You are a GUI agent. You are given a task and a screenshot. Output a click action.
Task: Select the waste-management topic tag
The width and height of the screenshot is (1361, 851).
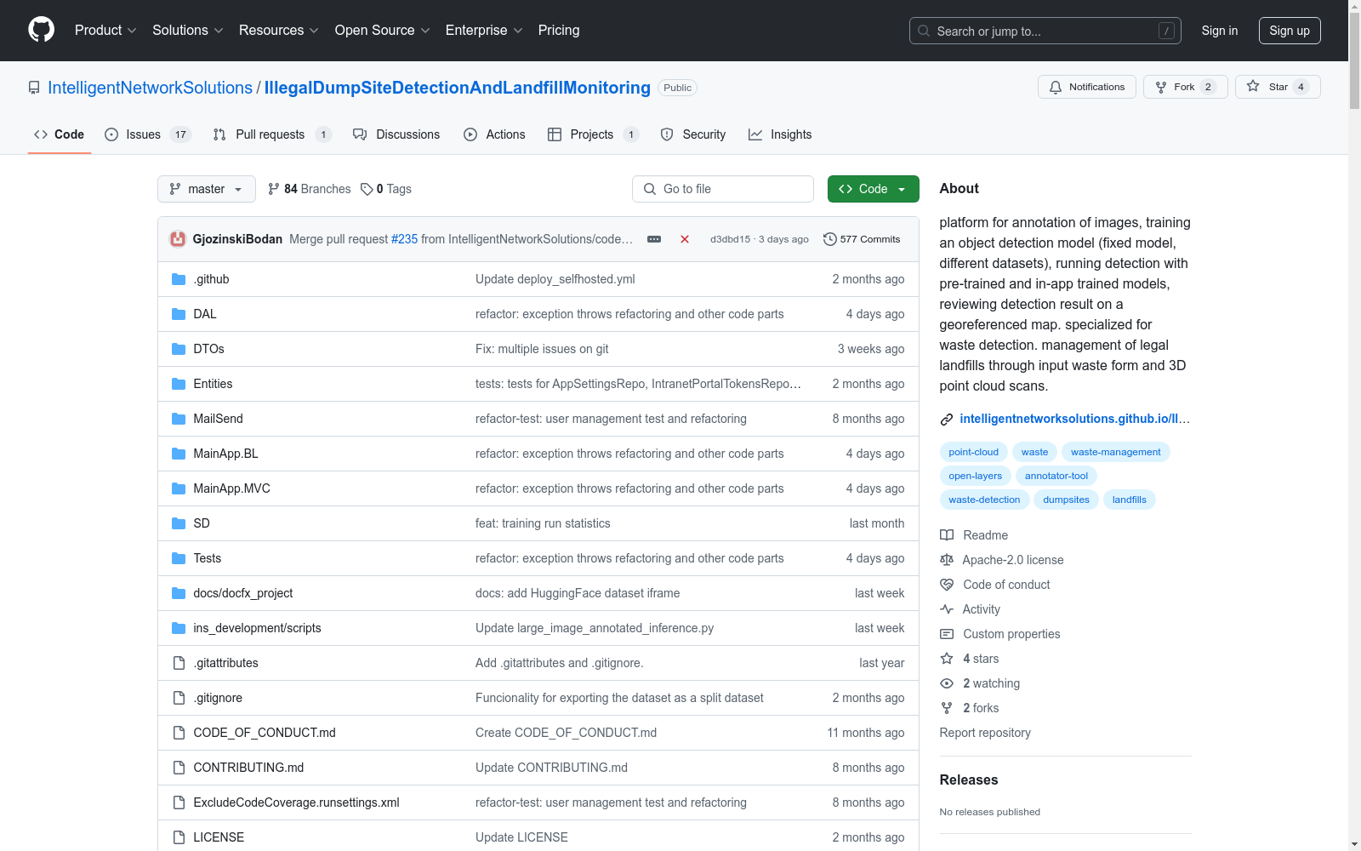click(1116, 452)
